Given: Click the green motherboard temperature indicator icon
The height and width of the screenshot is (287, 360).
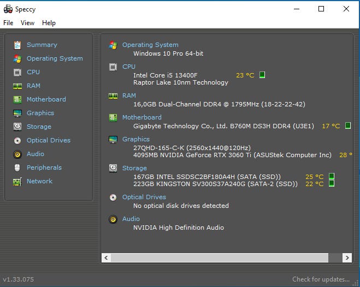Looking at the screenshot, I should point(348,125).
